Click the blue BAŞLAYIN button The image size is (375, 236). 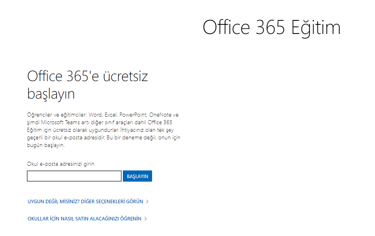pyautogui.click(x=138, y=176)
